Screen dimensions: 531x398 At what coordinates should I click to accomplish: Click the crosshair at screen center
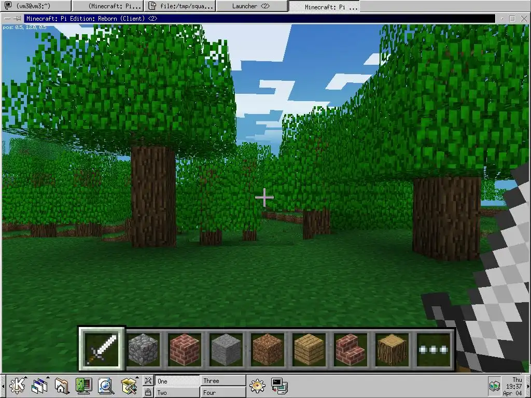pyautogui.click(x=264, y=197)
